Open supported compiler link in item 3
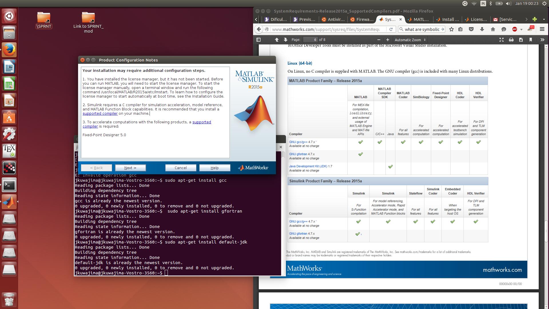This screenshot has height=309, width=549. pyautogui.click(x=202, y=122)
